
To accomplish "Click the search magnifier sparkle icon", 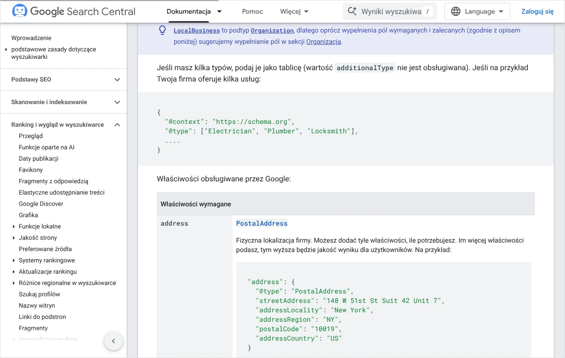I will (x=352, y=11).
